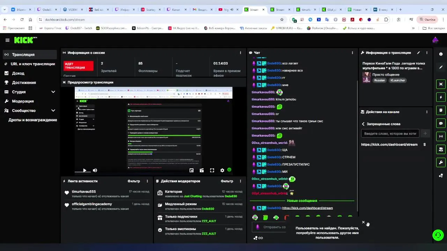This screenshot has height=251, width=447.
Task: Toggle the stream preview widget icon
Action: (441, 84)
